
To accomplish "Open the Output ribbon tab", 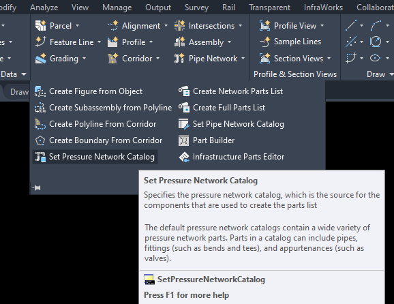I will pyautogui.click(x=158, y=7).
